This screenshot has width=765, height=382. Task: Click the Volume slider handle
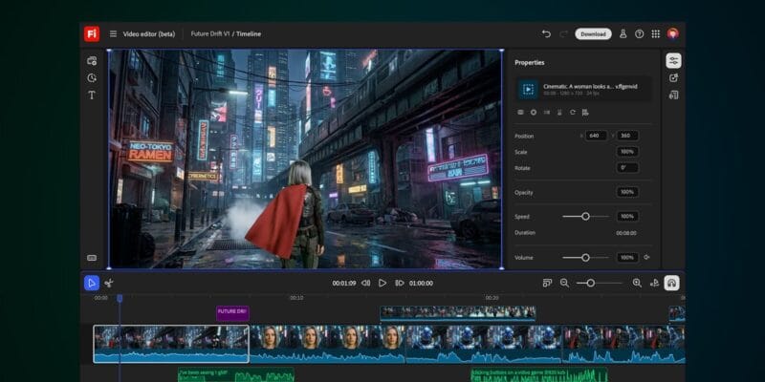coord(585,257)
